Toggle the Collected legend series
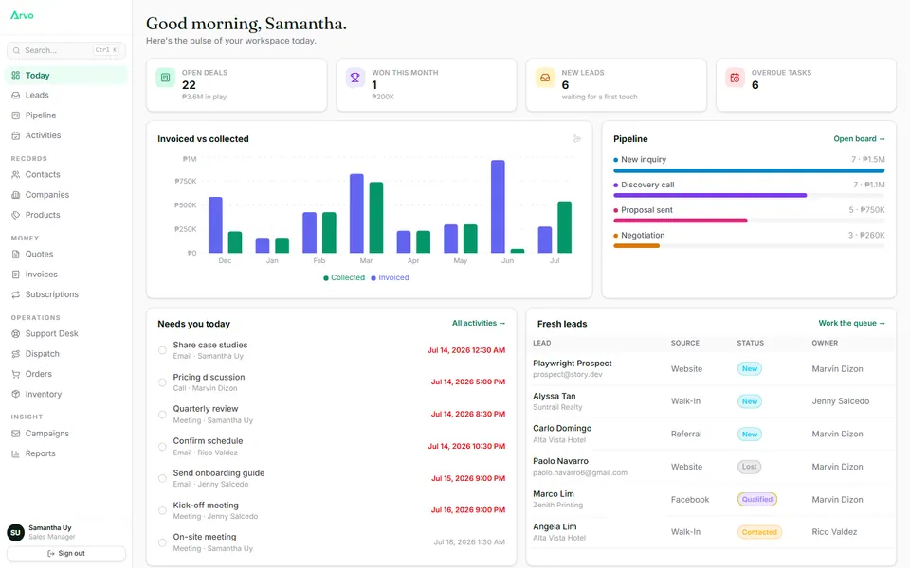Image resolution: width=910 pixels, height=568 pixels. [344, 277]
